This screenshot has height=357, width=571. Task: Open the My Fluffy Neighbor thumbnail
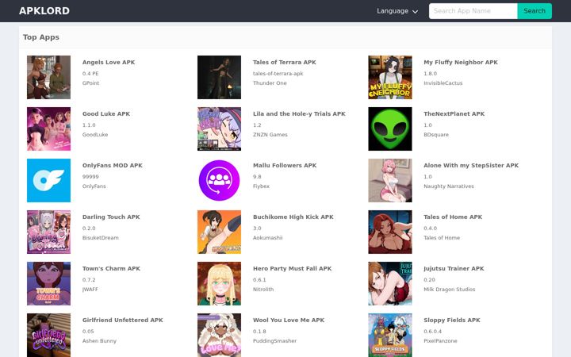click(x=390, y=77)
